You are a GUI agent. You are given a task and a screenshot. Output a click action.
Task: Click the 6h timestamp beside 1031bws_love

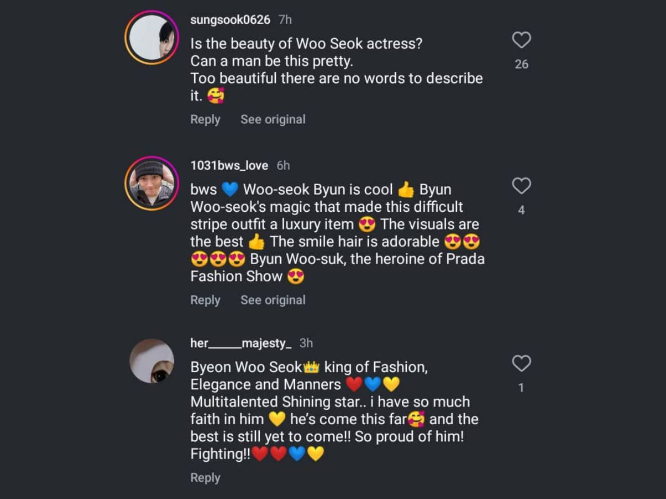click(x=283, y=166)
